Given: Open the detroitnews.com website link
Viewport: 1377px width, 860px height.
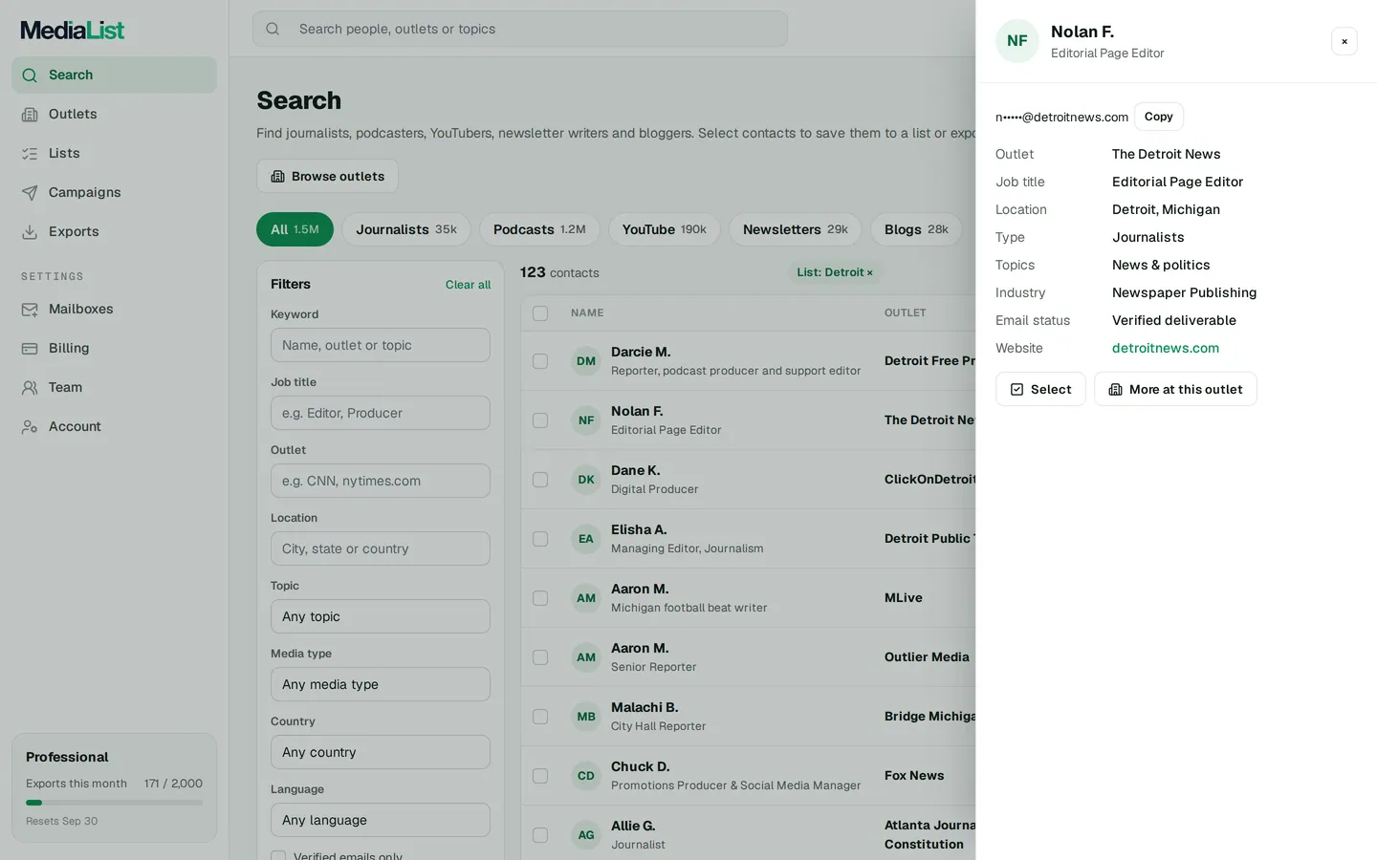Looking at the screenshot, I should coord(1166,348).
